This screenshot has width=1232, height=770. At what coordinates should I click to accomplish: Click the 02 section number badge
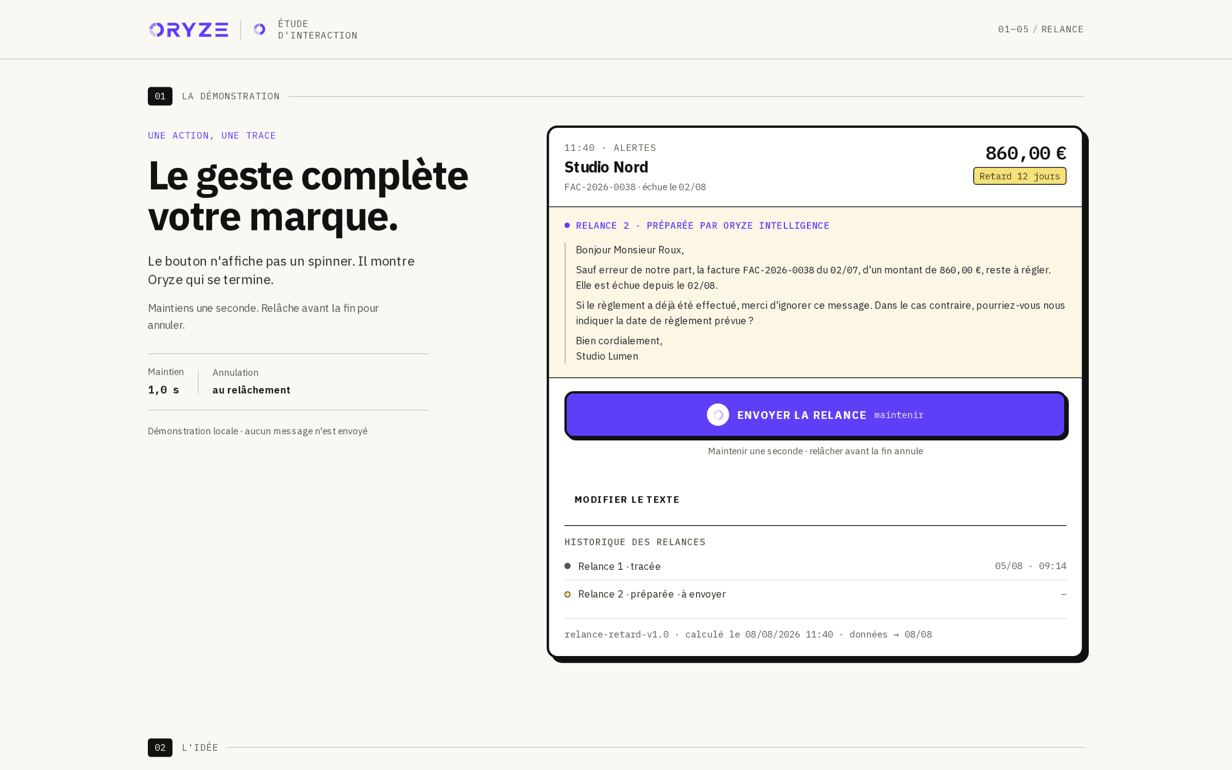[160, 747]
